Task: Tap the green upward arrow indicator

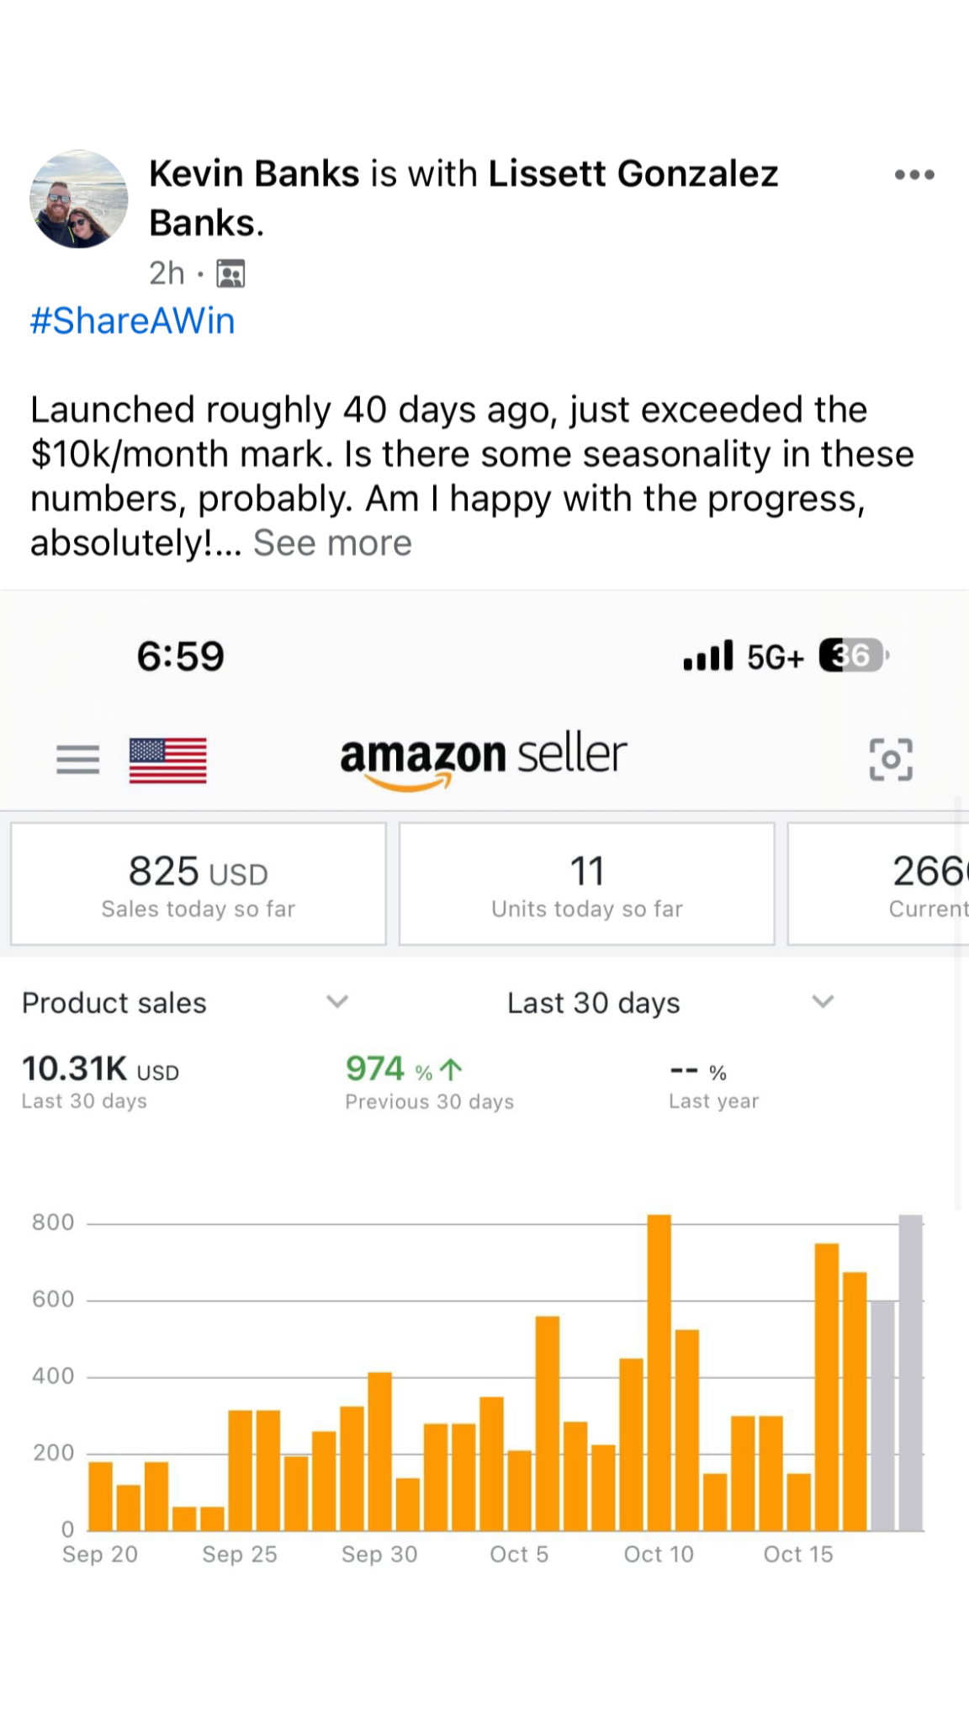Action: [x=452, y=1069]
